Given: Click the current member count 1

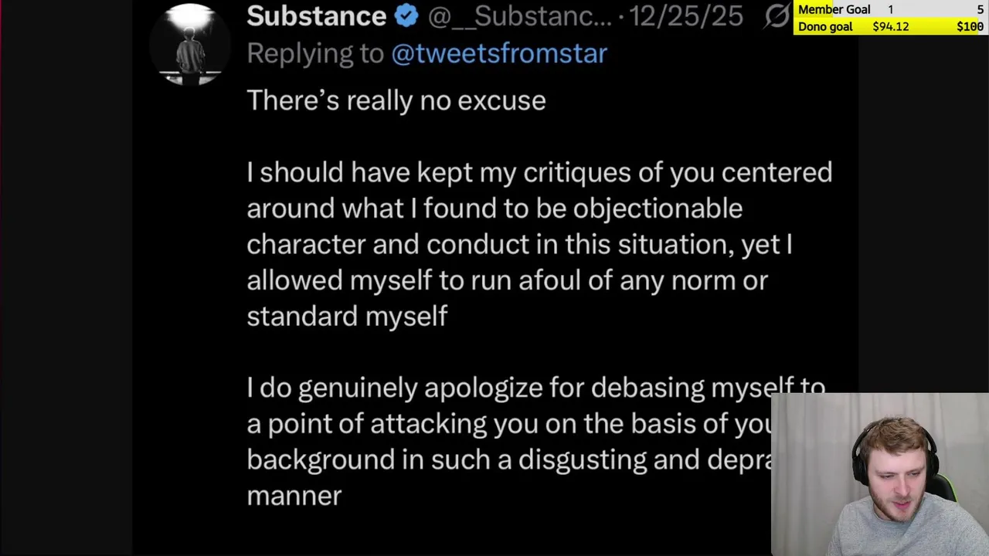Looking at the screenshot, I should click(x=890, y=9).
